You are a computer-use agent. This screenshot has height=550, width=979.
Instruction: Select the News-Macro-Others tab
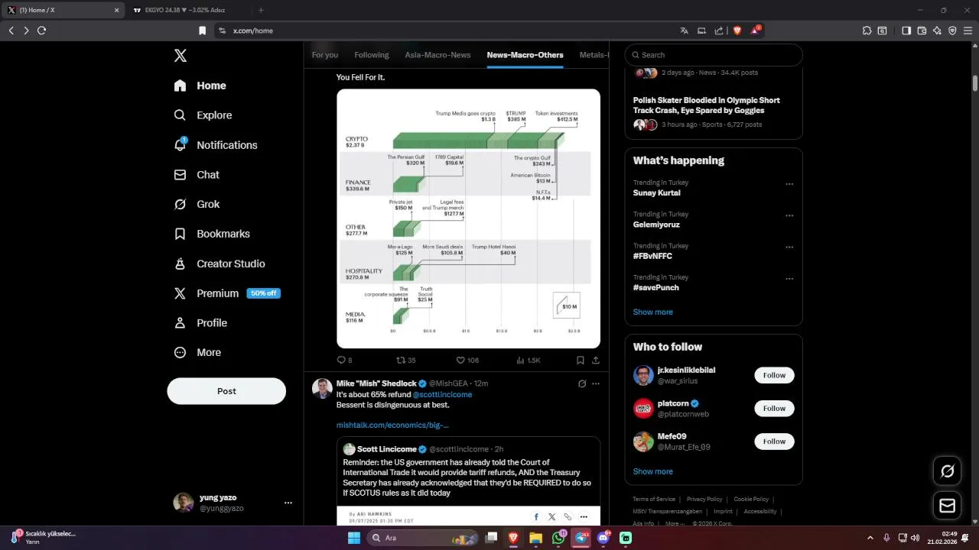(525, 55)
